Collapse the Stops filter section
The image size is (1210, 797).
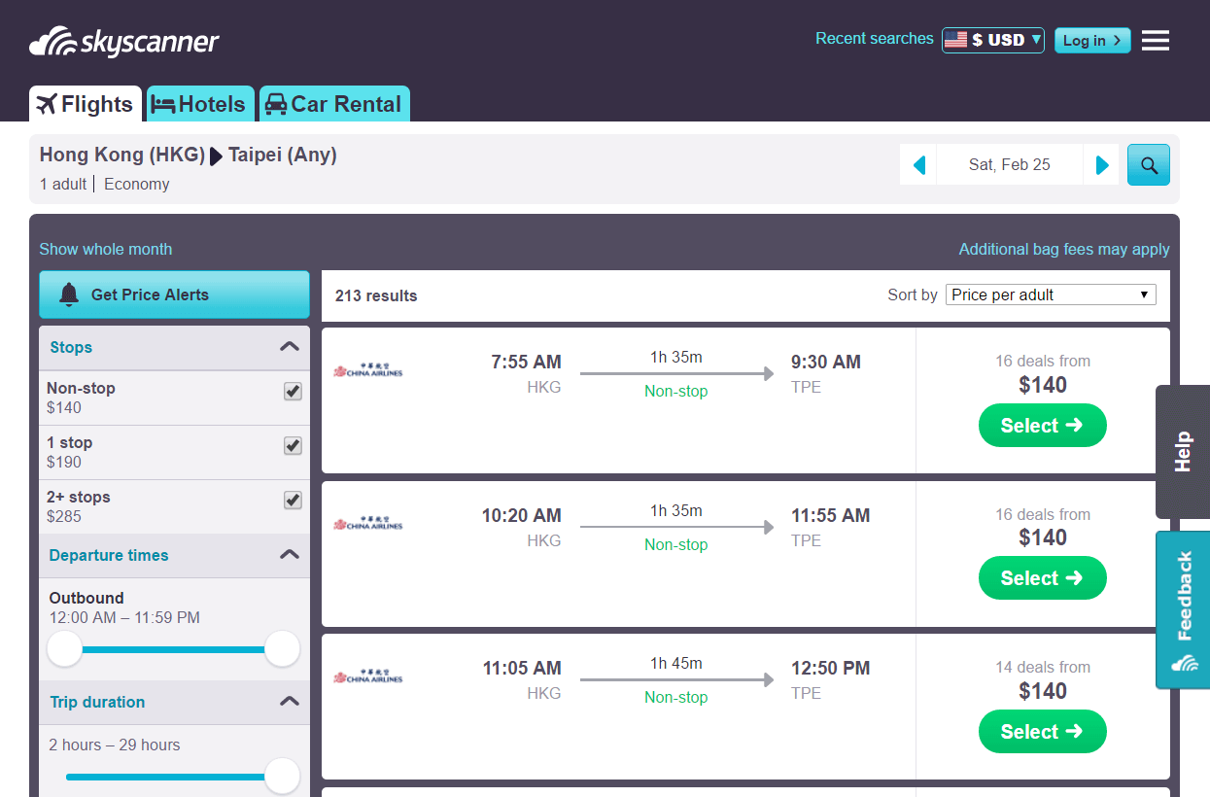point(289,347)
